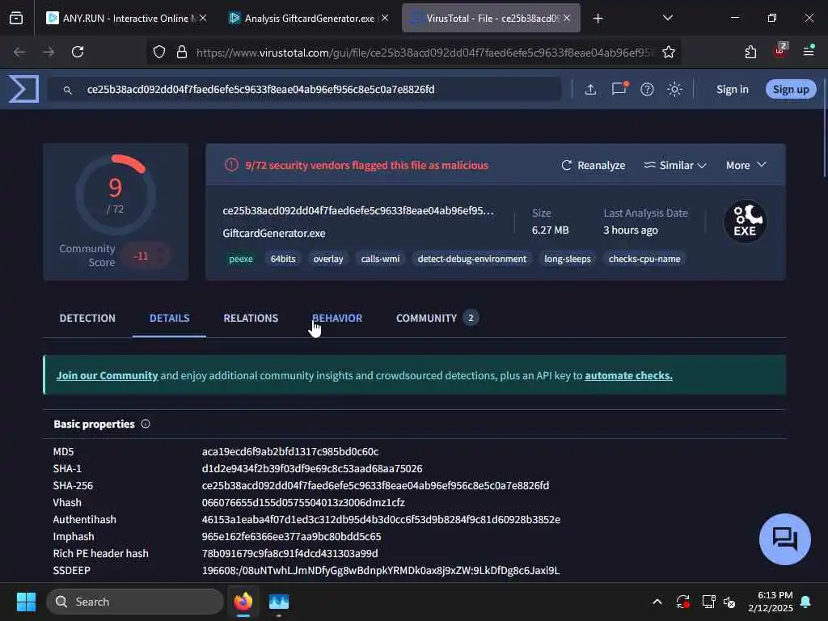Close the ANY.RUN browser tab
Viewport: 828px width, 621px height.
click(203, 18)
